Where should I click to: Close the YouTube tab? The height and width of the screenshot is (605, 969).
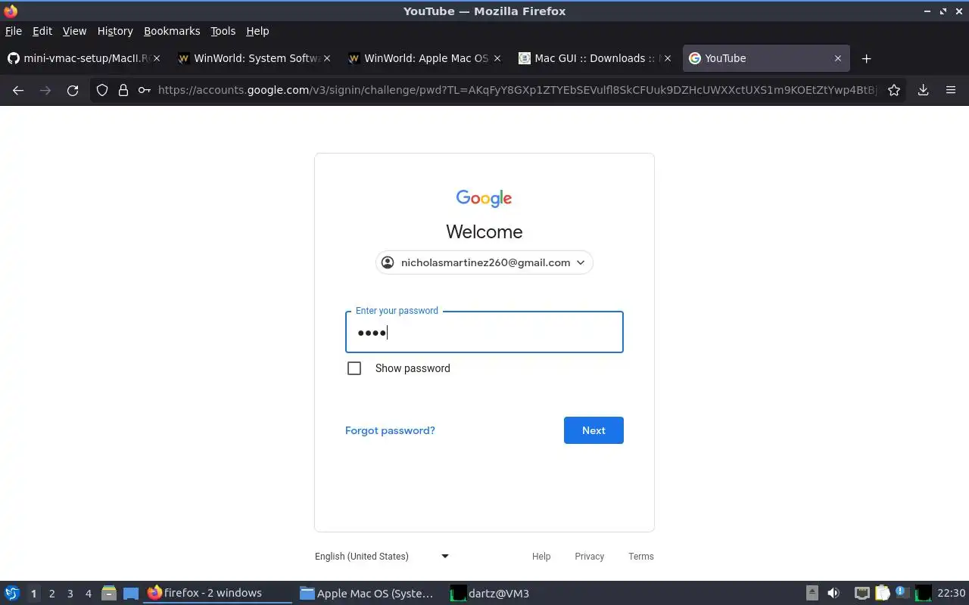click(838, 58)
